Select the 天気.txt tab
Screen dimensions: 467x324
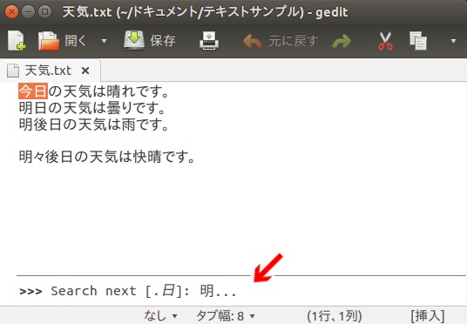pyautogui.click(x=51, y=71)
